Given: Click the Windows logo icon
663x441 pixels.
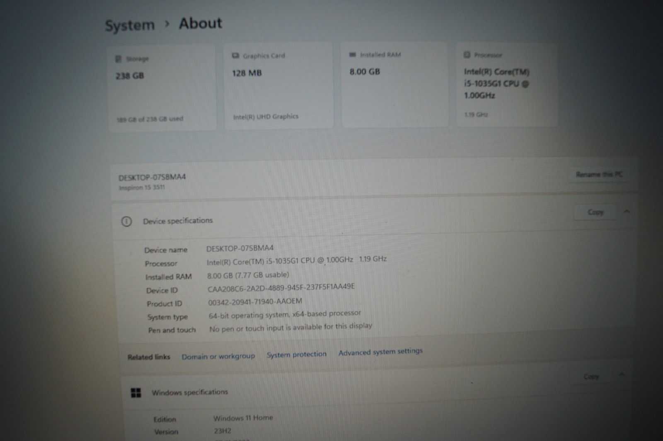Looking at the screenshot, I should coord(136,393).
